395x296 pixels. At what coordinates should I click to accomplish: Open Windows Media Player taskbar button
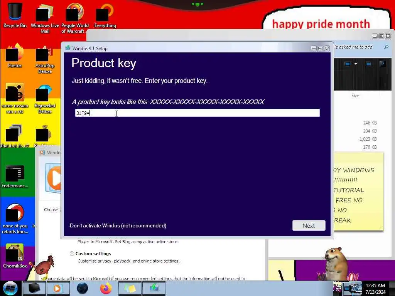point(57,288)
